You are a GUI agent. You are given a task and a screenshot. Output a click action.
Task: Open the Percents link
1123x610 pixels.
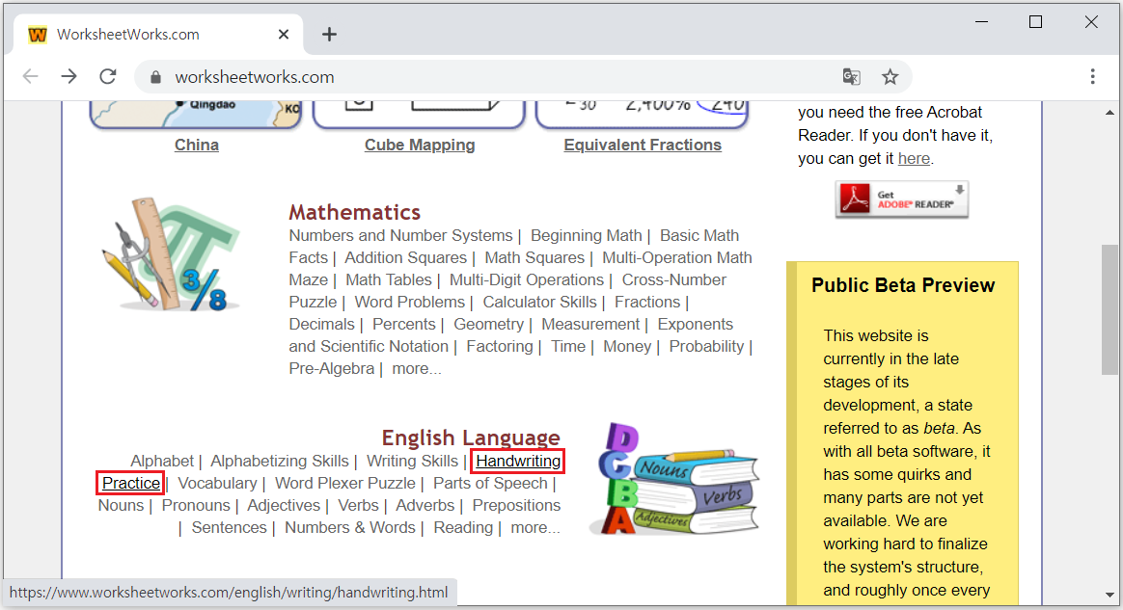[x=404, y=324]
